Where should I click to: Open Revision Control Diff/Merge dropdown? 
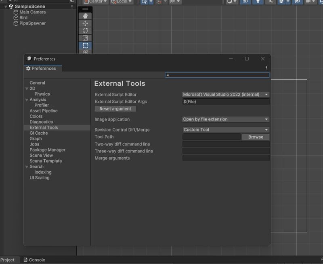(x=226, y=130)
